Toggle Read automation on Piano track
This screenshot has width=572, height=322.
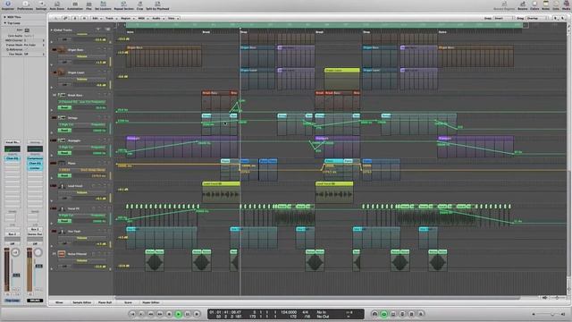tap(64, 175)
